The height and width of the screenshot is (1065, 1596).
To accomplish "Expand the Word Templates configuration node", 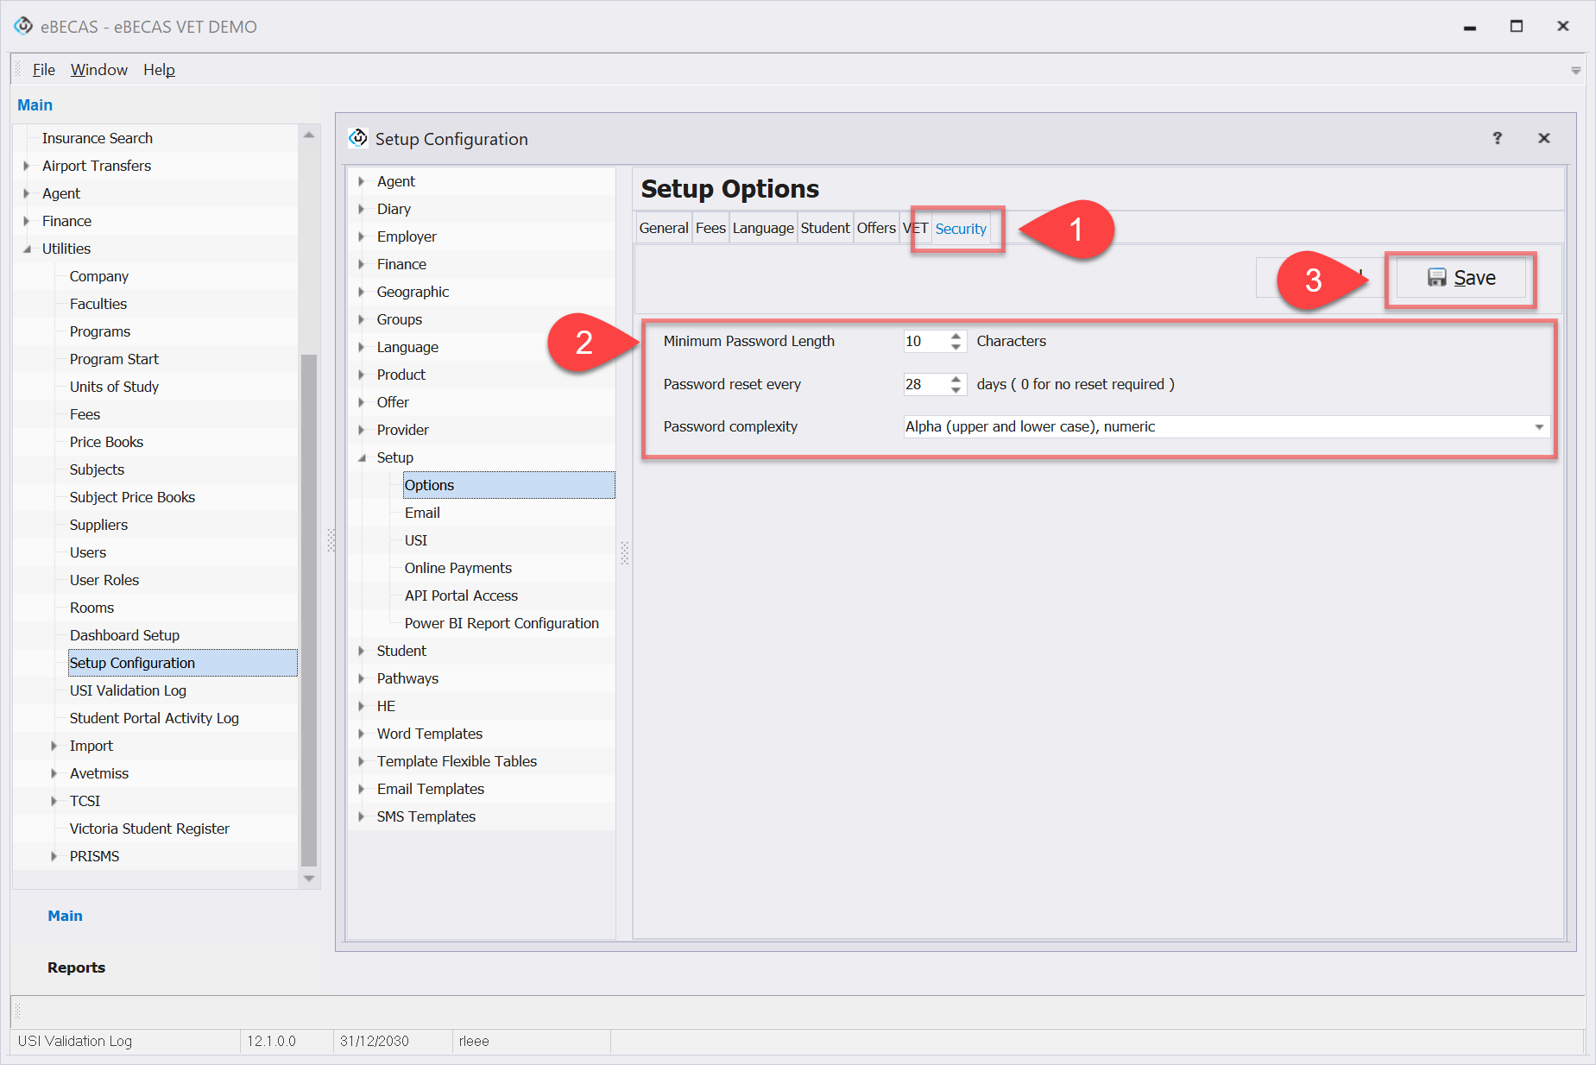I will [362, 734].
